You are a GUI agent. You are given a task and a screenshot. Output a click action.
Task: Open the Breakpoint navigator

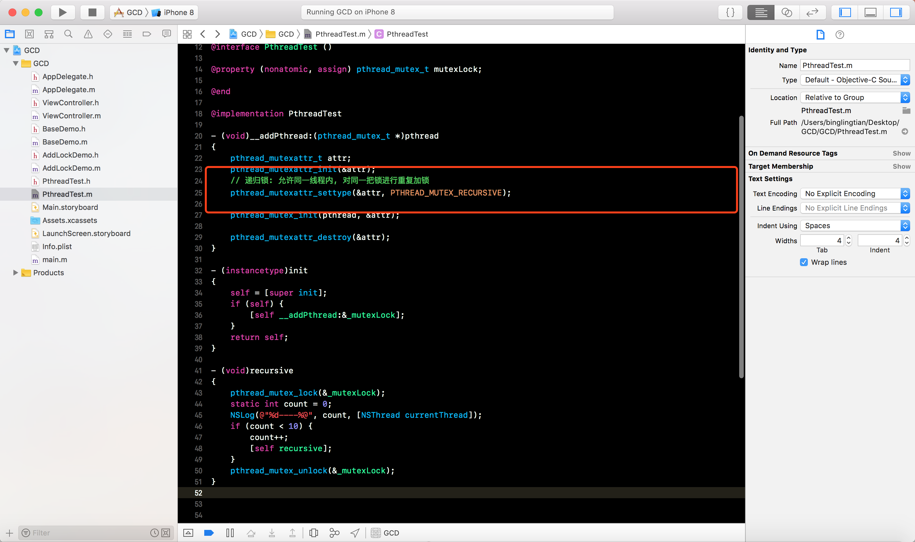[147, 34]
